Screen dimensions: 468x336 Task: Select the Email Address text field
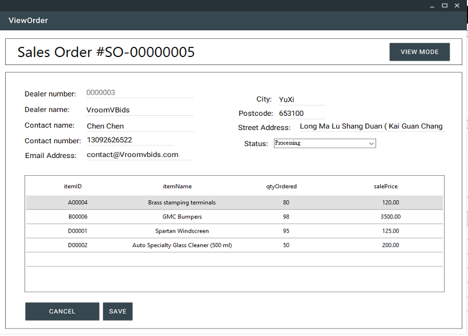click(x=139, y=155)
